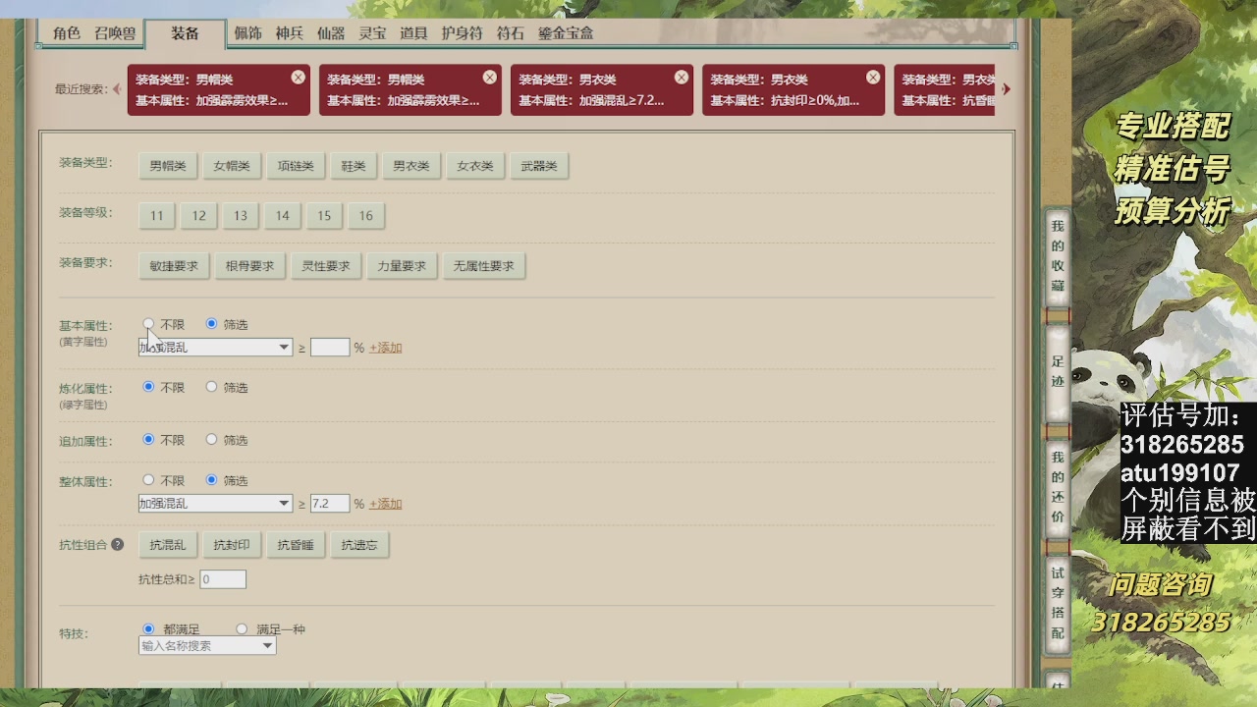Focus the 基本属性 percentage input

[330, 348]
